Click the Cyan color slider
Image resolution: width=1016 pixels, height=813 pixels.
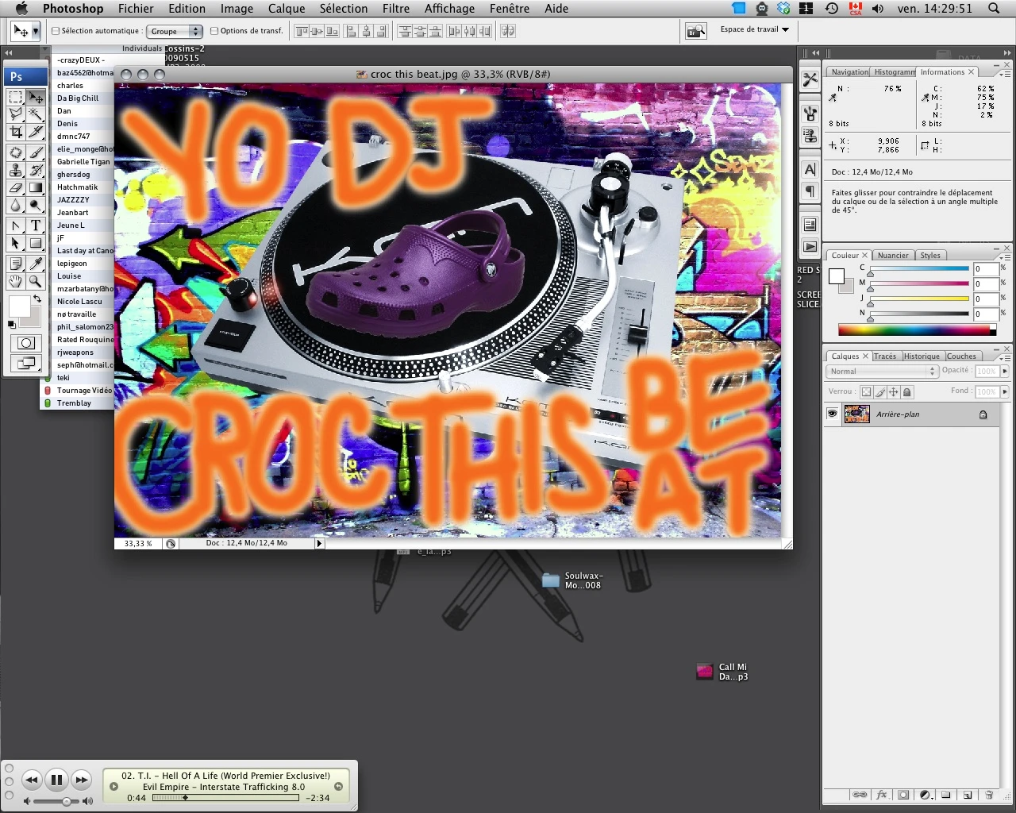pyautogui.click(x=918, y=269)
